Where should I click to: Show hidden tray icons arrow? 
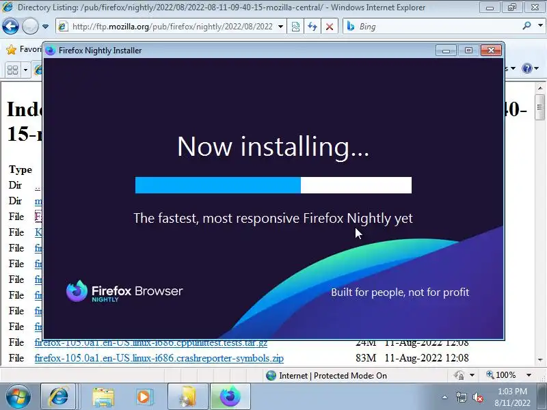click(444, 397)
